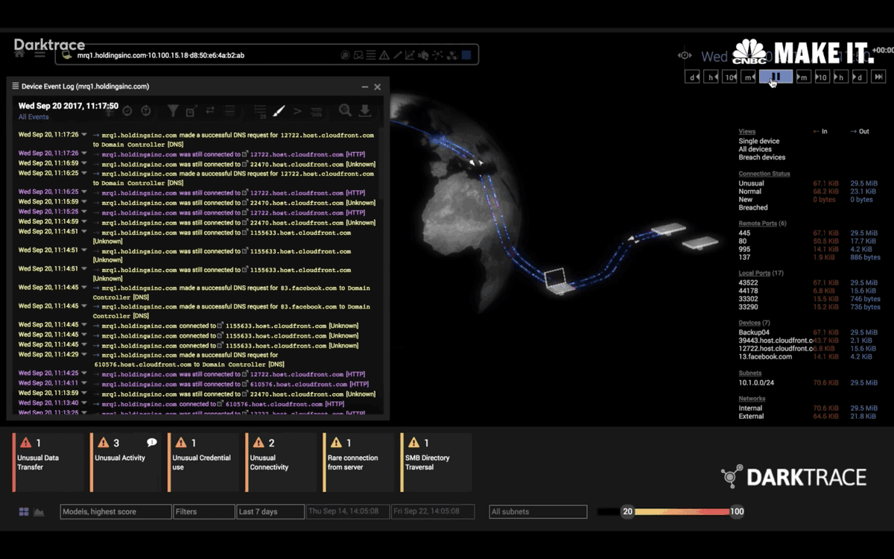The image size is (894, 559).
Task: Expand the 11:15:59 event row arrow
Action: [84, 202]
